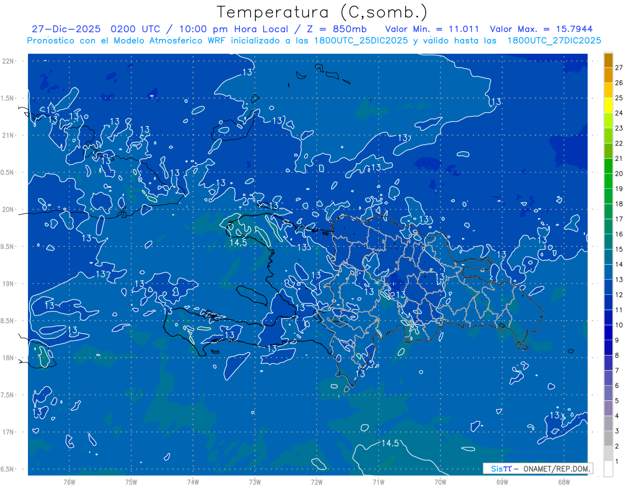Click the "72W" longitude axis label
633x489 pixels.
pyautogui.click(x=316, y=482)
